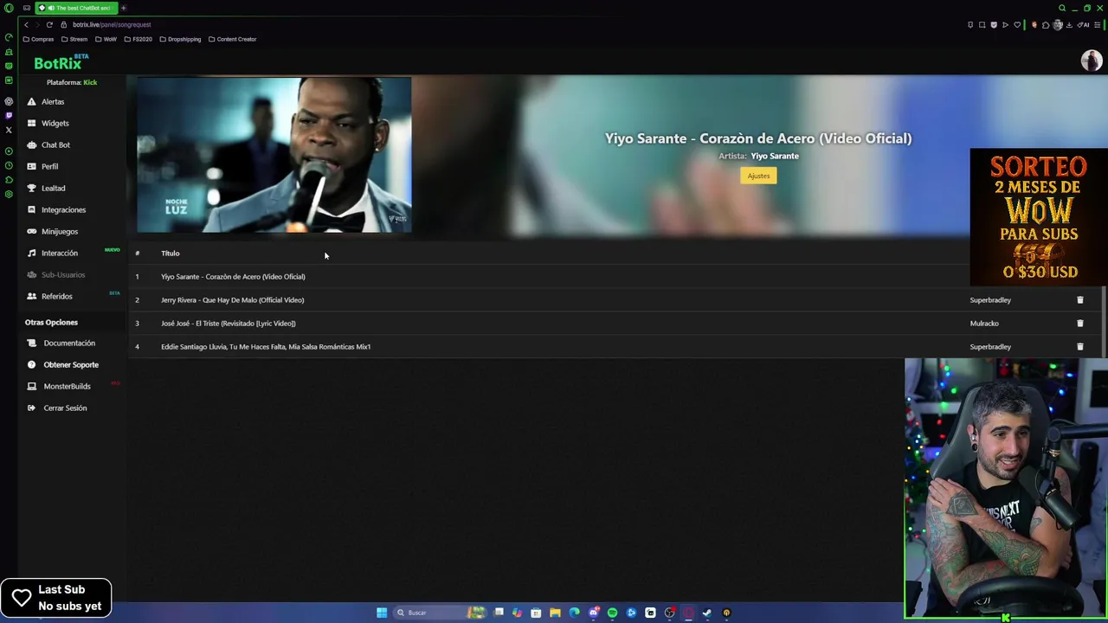Open the WoW bookmarks folder
This screenshot has height=623, width=1108.
106,39
